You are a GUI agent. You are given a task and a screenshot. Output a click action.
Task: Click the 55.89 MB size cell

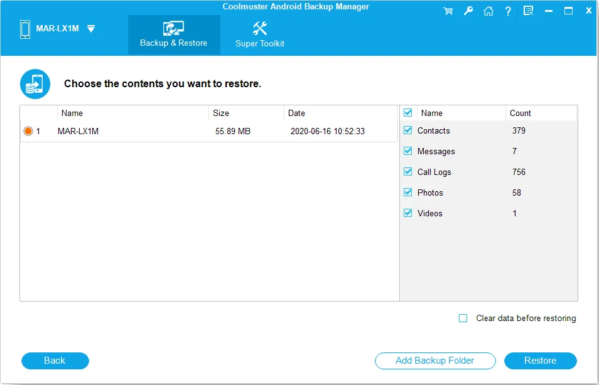pyautogui.click(x=233, y=131)
